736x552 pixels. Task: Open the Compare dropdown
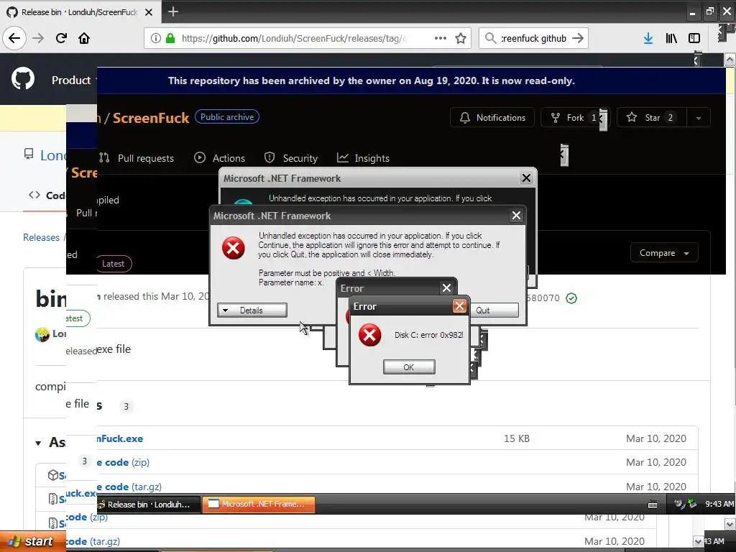tap(664, 253)
